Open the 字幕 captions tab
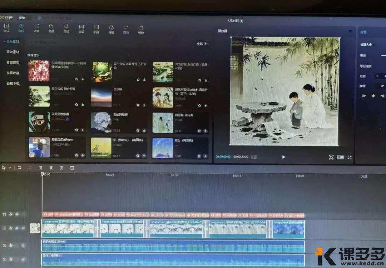 tap(96, 30)
